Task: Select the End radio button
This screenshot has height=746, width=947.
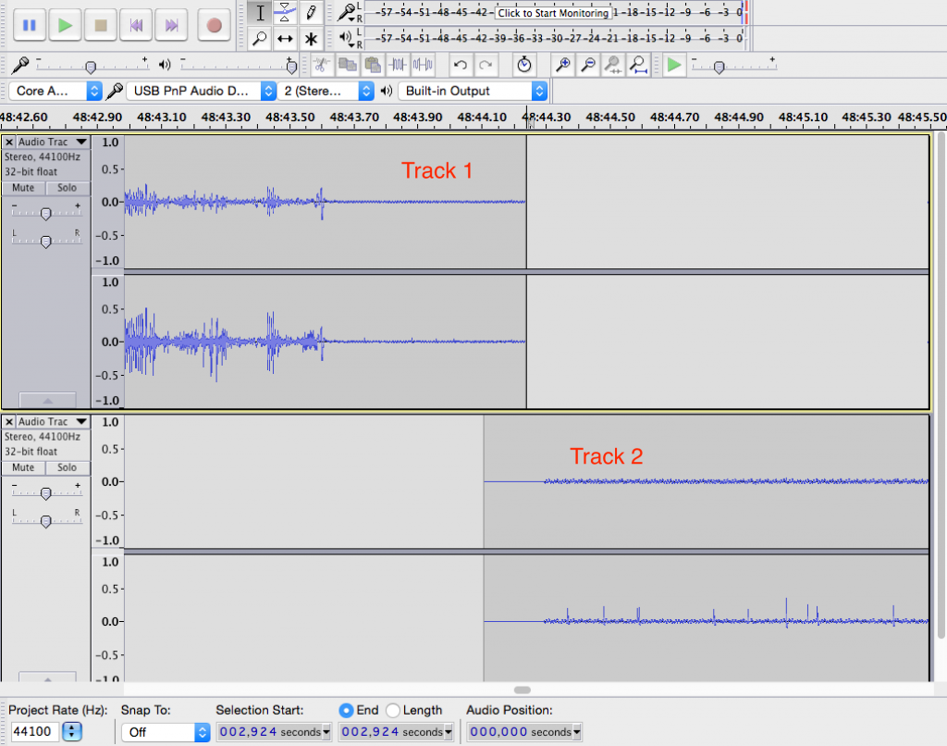Action: (x=347, y=710)
